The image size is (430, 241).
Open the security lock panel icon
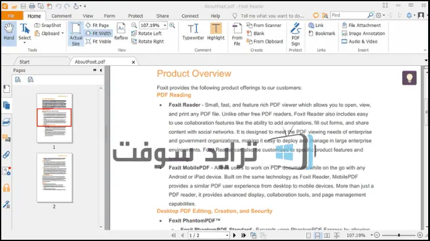[x=6, y=188]
